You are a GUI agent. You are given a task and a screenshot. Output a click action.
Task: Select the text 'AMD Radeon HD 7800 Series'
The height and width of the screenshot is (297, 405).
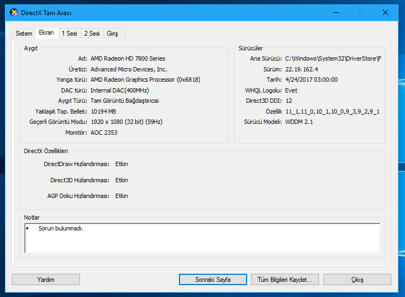tap(128, 58)
